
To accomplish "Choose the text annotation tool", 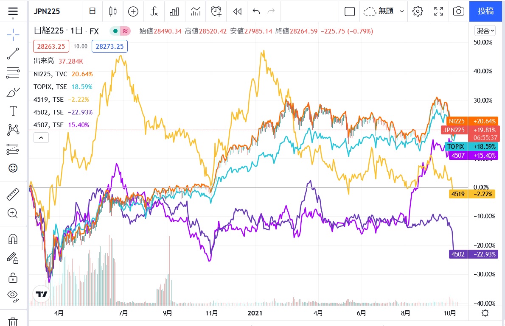I will [13, 111].
